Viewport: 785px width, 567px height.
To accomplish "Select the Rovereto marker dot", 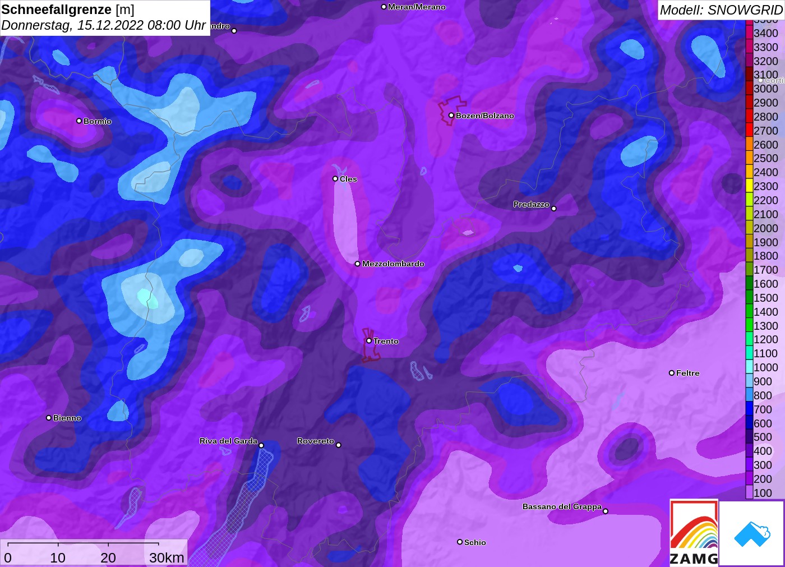I will (x=339, y=445).
